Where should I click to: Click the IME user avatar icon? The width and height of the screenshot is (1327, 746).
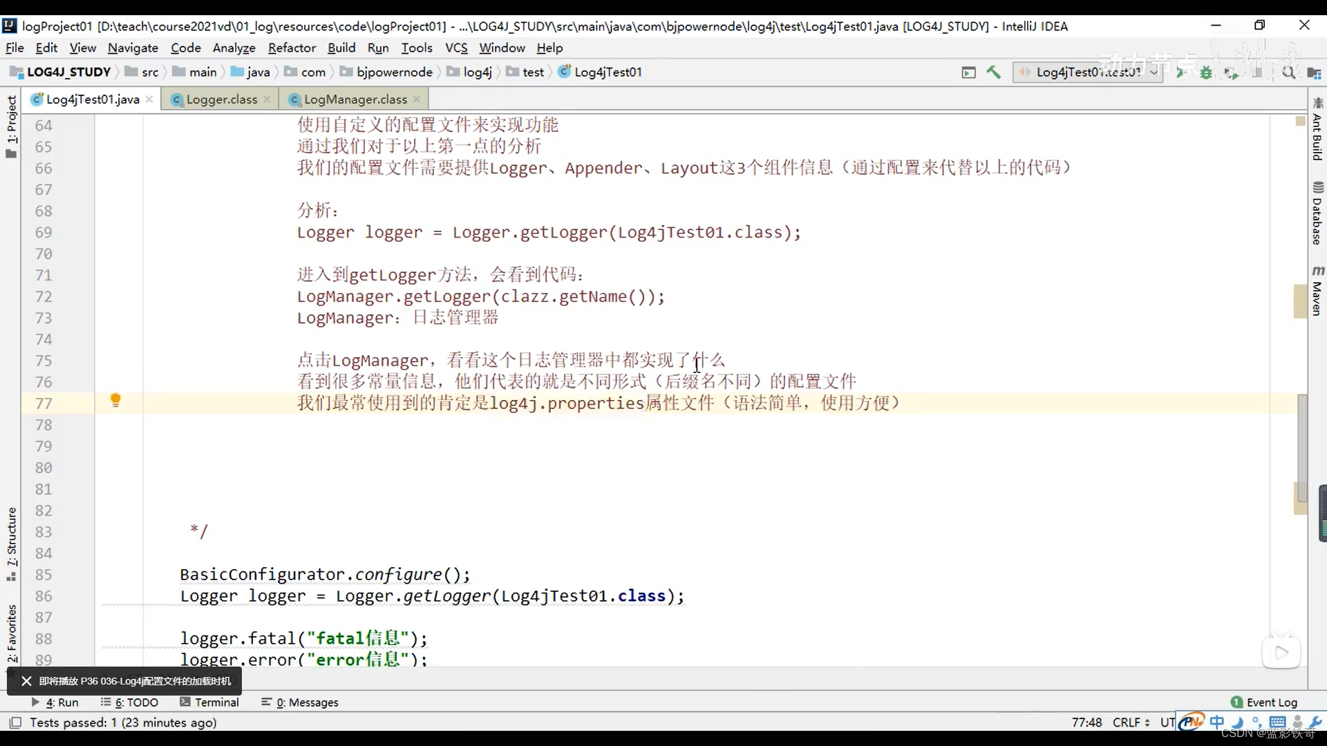pos(1297,722)
